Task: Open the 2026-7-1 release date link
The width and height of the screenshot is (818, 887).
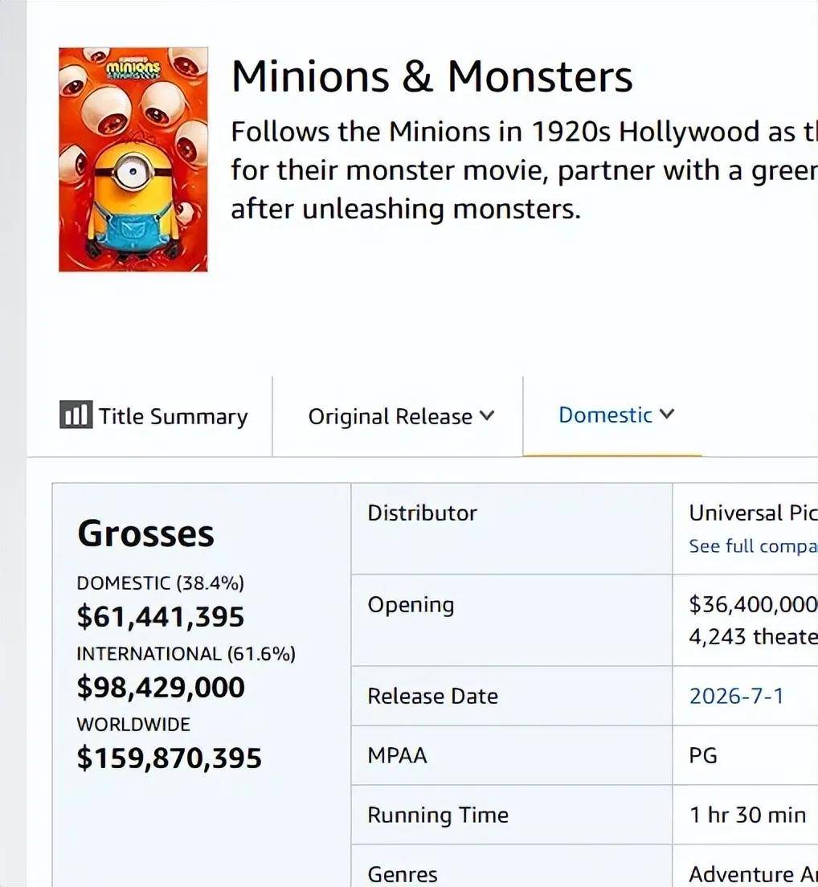Action: coord(737,696)
